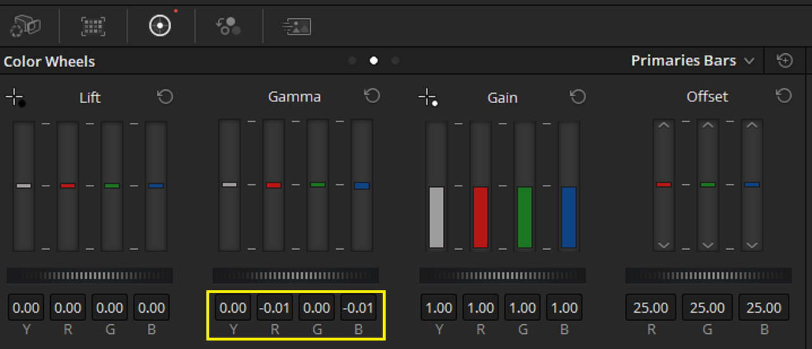The image size is (812, 349).
Task: Increase Offset red with up arrow
Action: (x=664, y=125)
